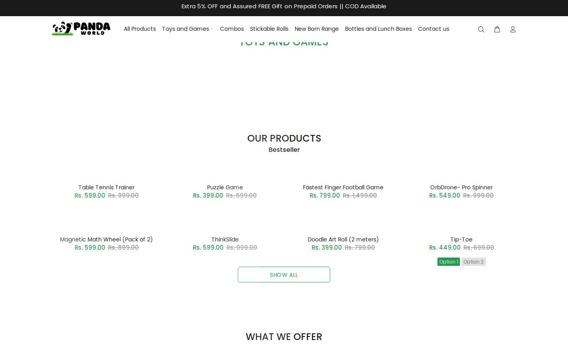The width and height of the screenshot is (568, 355).
Task: Open New Born Range menu item
Action: [317, 29]
